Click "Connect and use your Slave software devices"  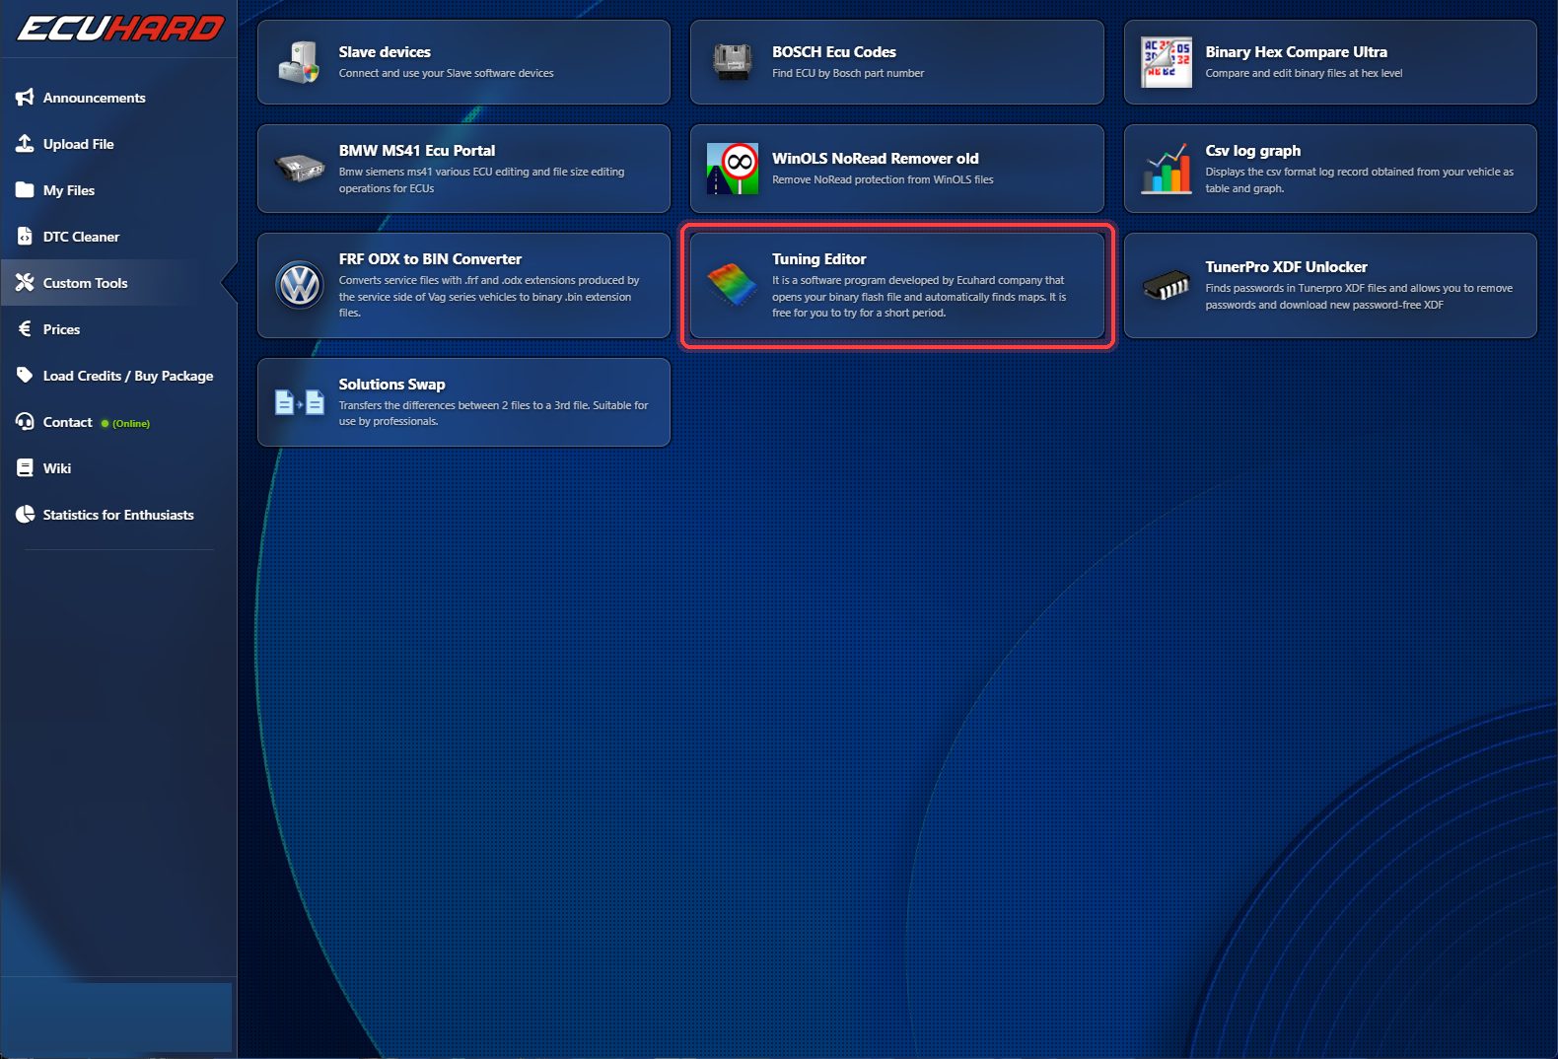(x=446, y=73)
